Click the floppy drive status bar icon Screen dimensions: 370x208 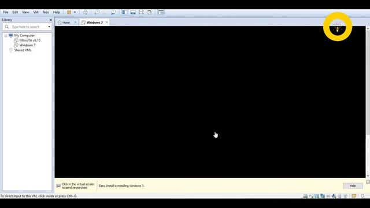(317, 196)
